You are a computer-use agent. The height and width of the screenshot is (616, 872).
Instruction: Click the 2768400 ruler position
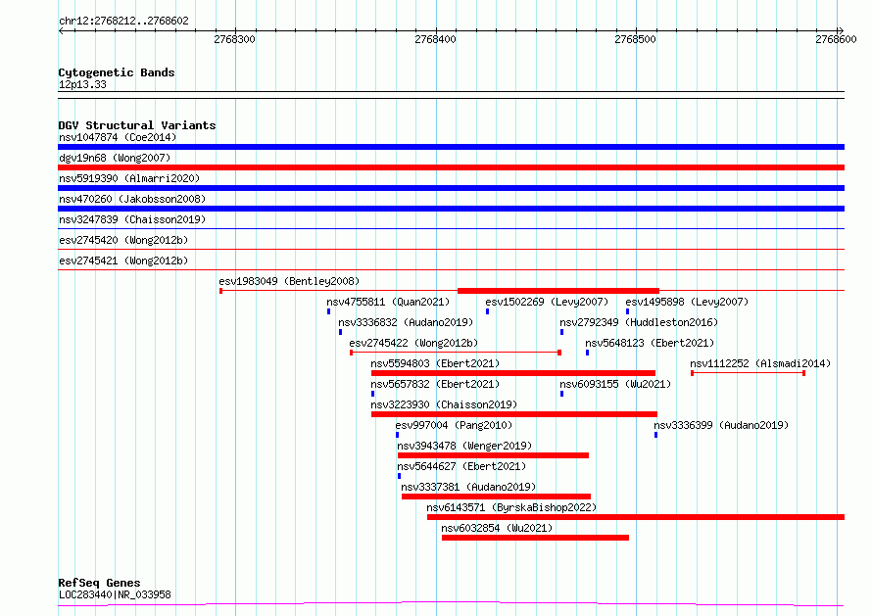[x=435, y=39]
